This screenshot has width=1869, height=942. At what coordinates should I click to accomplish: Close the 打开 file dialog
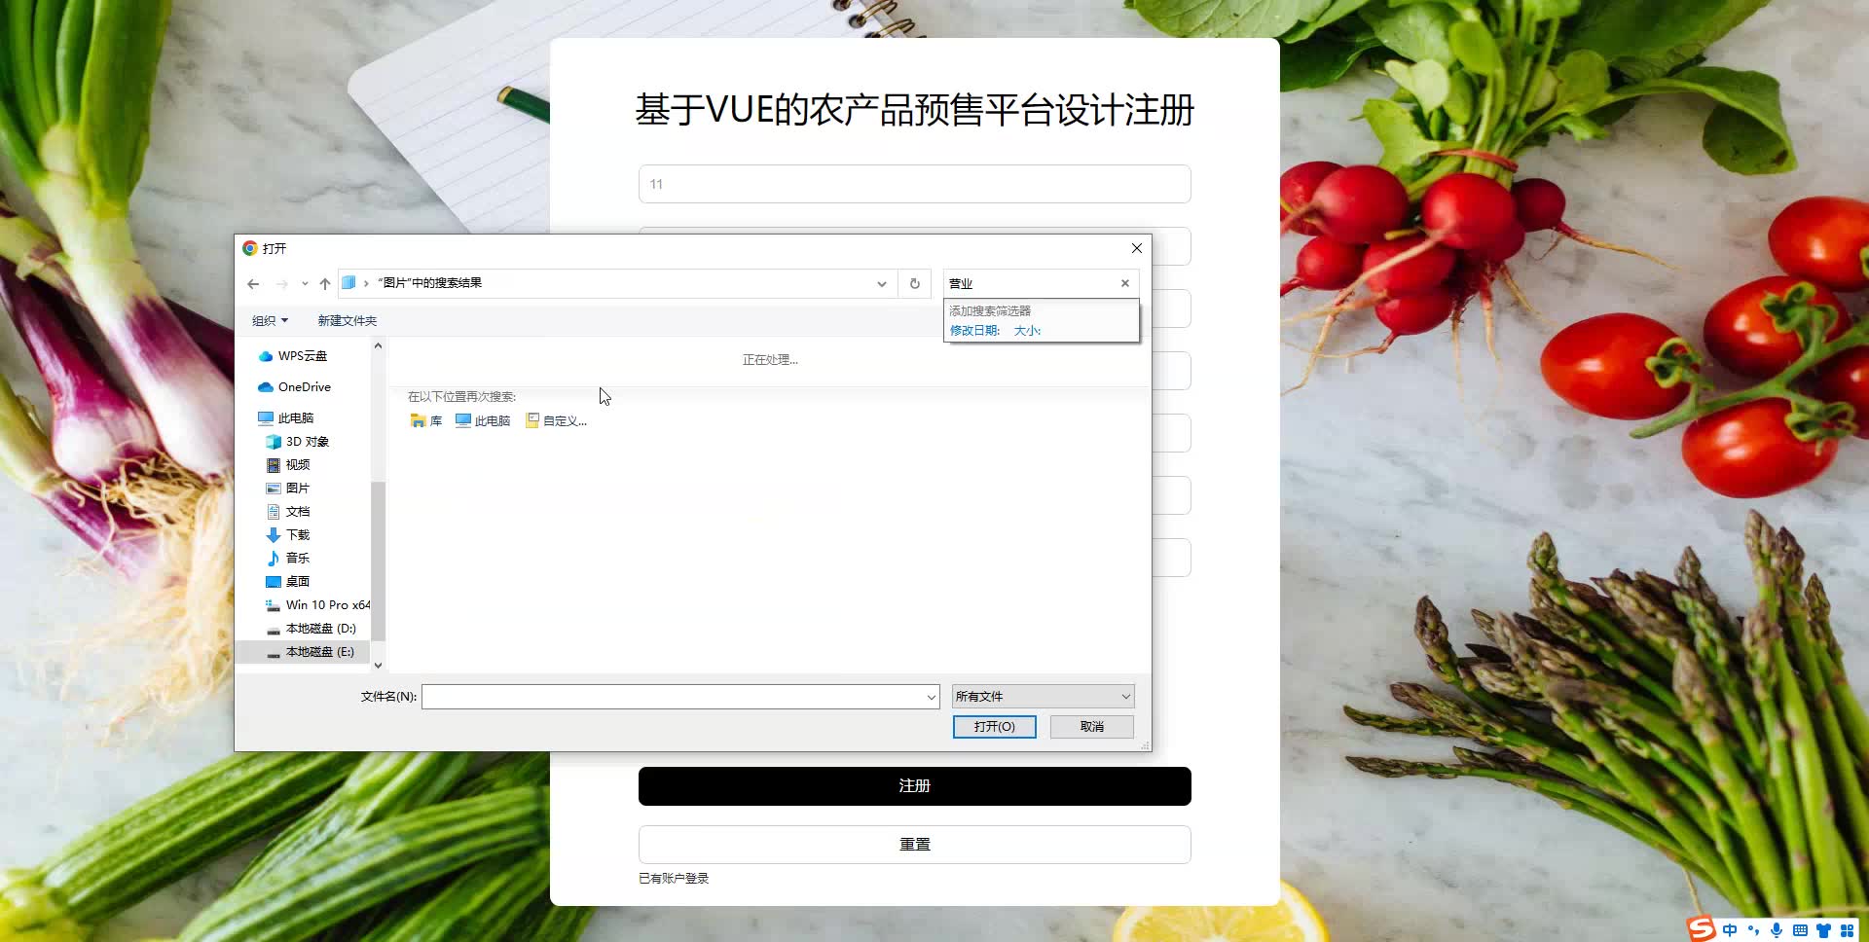pos(1136,248)
